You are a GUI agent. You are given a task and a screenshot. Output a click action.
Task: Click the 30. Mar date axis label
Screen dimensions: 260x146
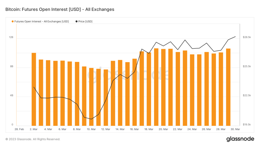(236, 129)
